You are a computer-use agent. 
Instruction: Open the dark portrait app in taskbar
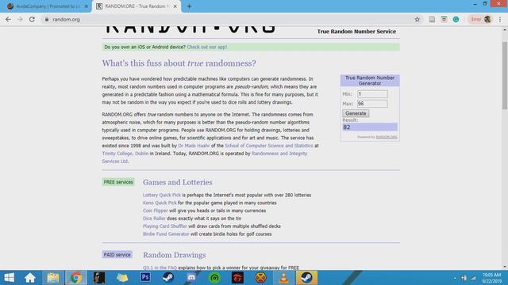99,278
